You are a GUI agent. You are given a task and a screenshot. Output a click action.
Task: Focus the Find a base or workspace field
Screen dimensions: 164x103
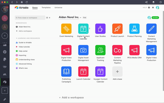pos(30,18)
